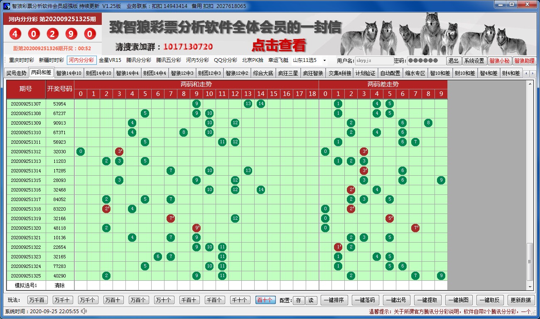540x319 pixels.
Task: Click the speaker sound icon in status bar
Action: 84,311
